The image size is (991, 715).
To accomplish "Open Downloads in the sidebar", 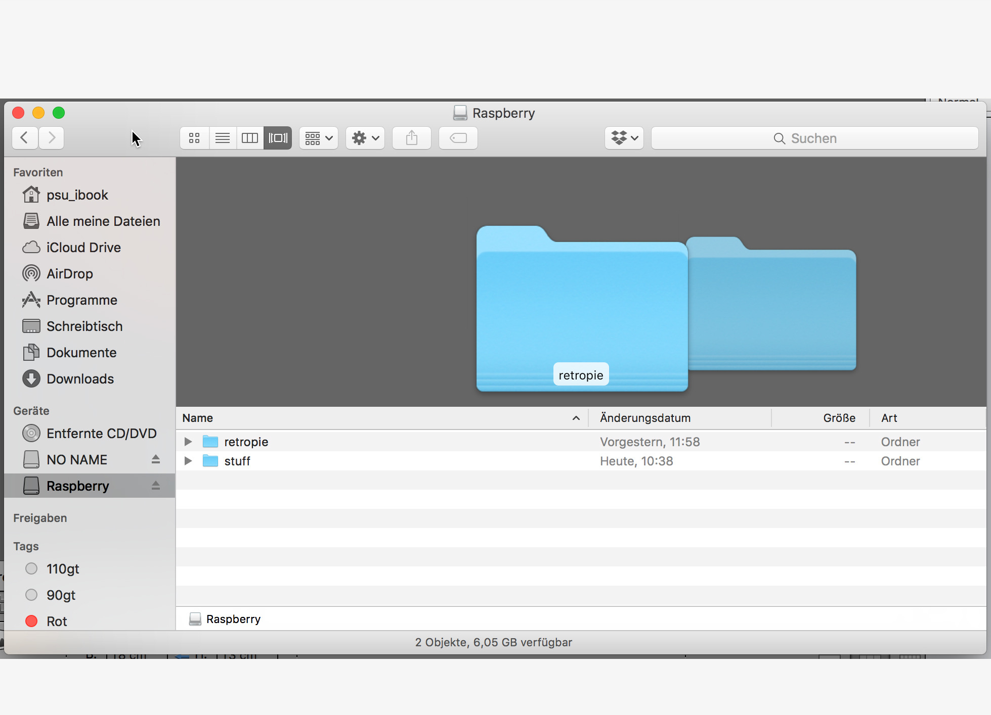I will pos(80,379).
